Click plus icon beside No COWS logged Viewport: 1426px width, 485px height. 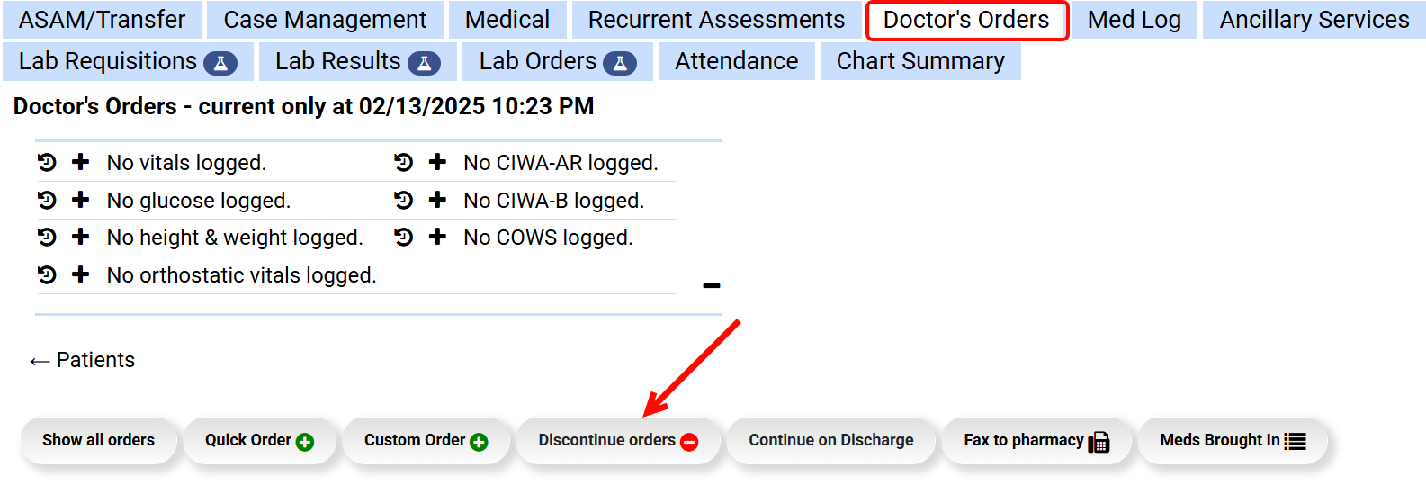pyautogui.click(x=438, y=237)
